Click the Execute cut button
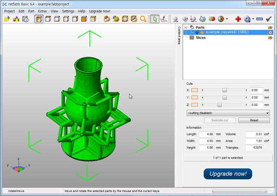Screen dimensions: 277x196 coord(220,120)
